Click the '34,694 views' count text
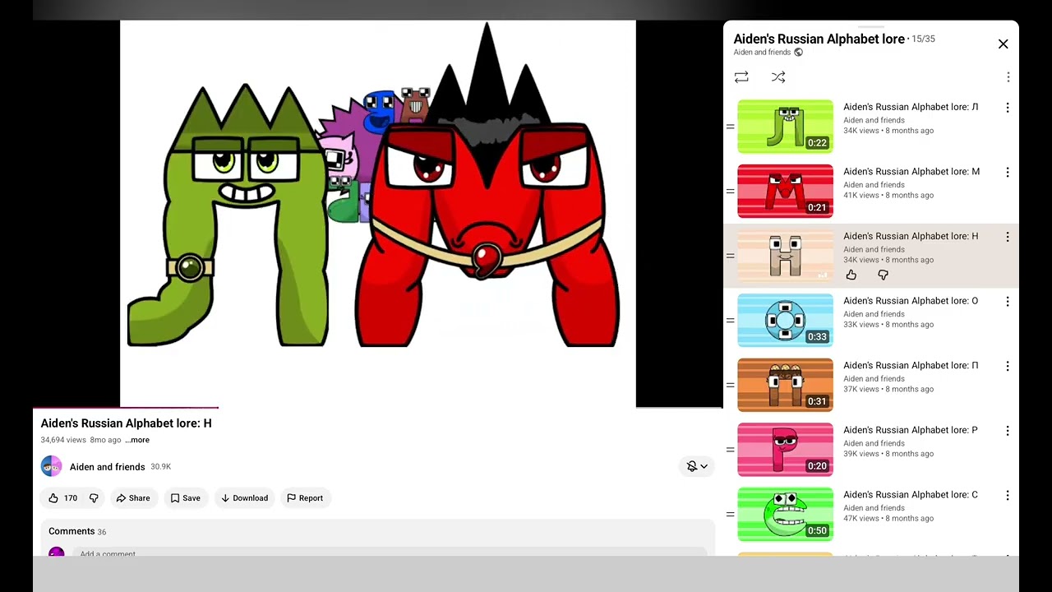1052x592 pixels. click(63, 440)
